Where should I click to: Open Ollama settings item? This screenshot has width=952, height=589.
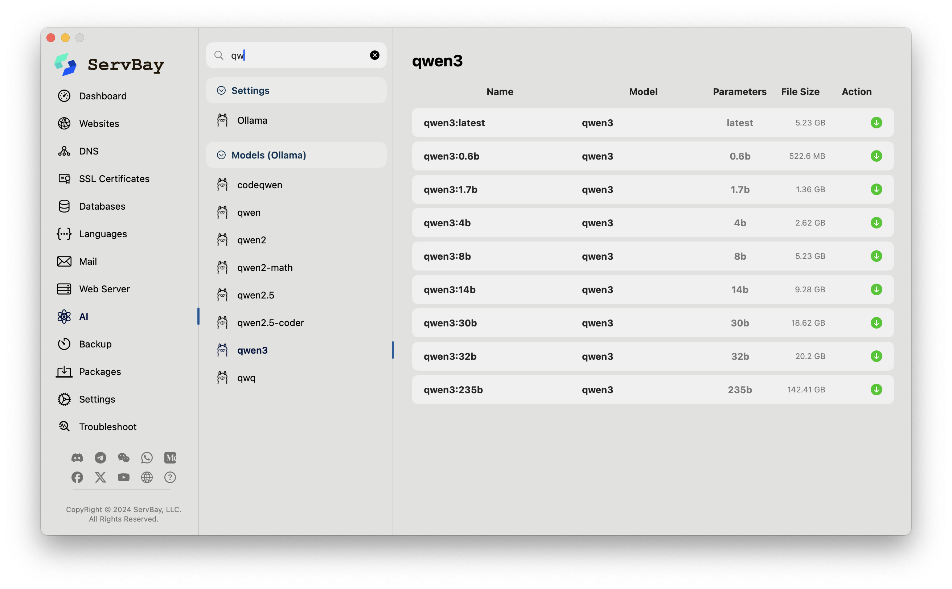pyautogui.click(x=252, y=120)
